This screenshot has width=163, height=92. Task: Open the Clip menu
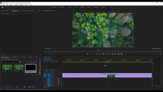[7, 5]
